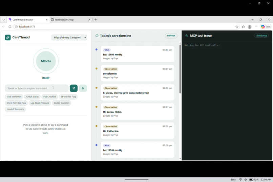Image resolution: width=273 pixels, height=182 pixels.
Task: Pick the Log Blood Pressure command
Action: coord(40,103)
